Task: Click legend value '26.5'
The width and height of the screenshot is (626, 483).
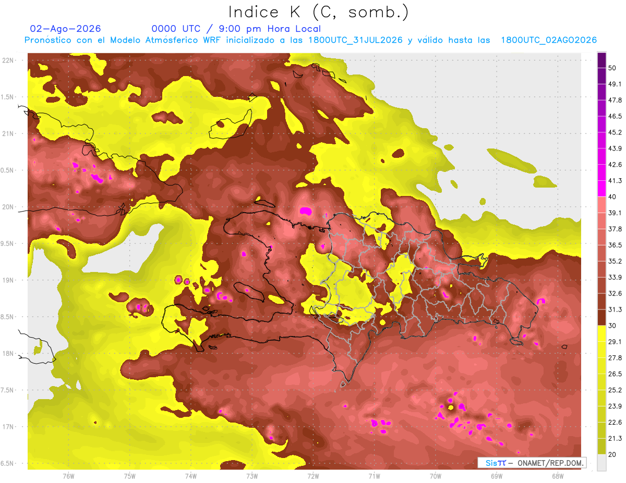Action: point(616,374)
